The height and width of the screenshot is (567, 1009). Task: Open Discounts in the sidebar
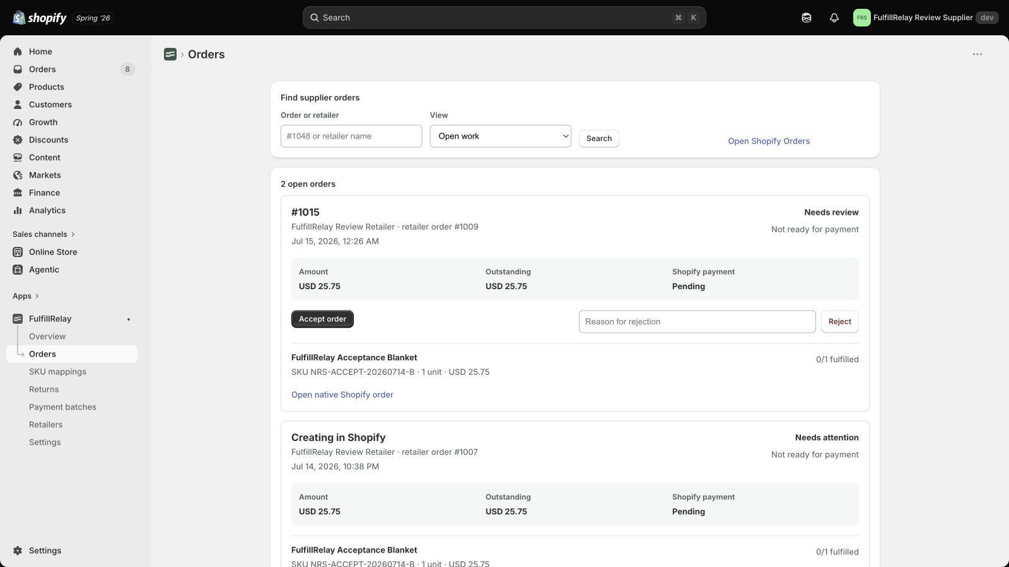pos(49,140)
